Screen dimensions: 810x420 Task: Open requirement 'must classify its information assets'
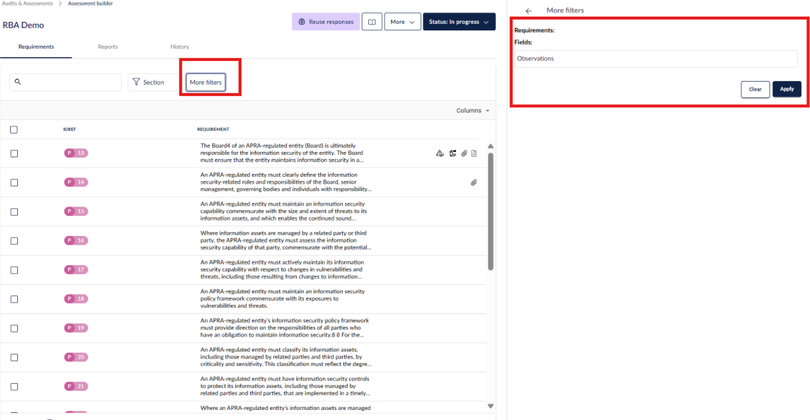pyautogui.click(x=285, y=357)
